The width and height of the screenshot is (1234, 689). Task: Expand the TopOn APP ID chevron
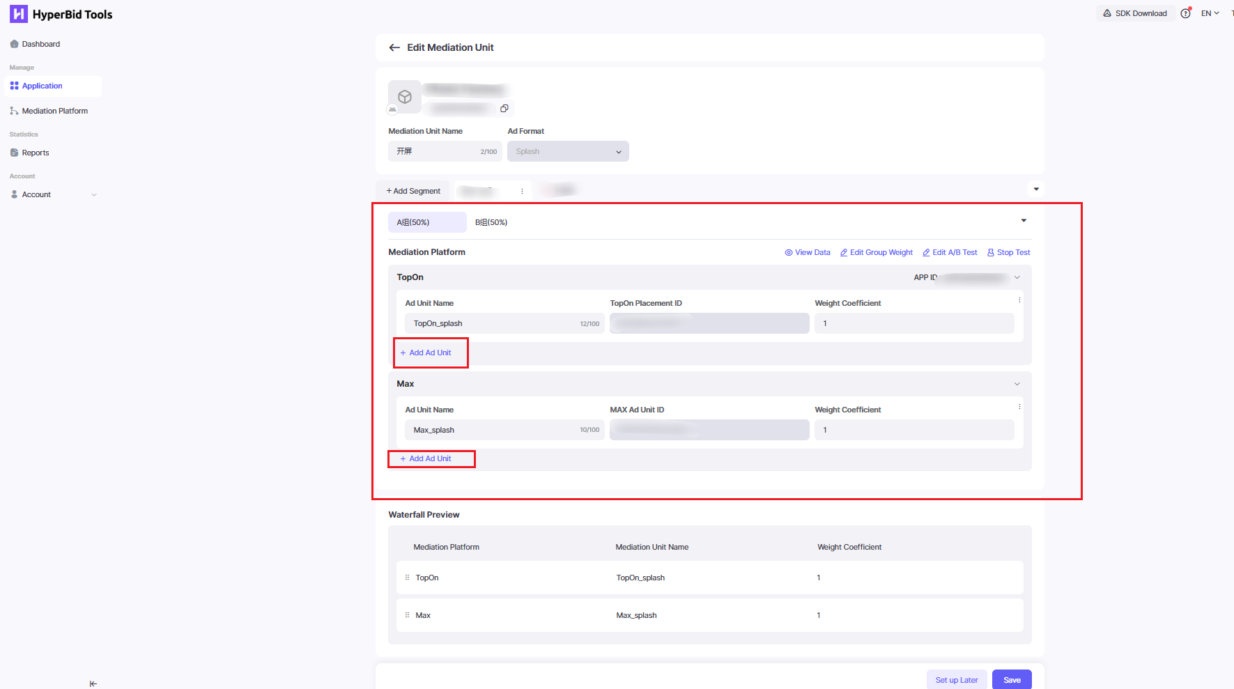(1017, 277)
